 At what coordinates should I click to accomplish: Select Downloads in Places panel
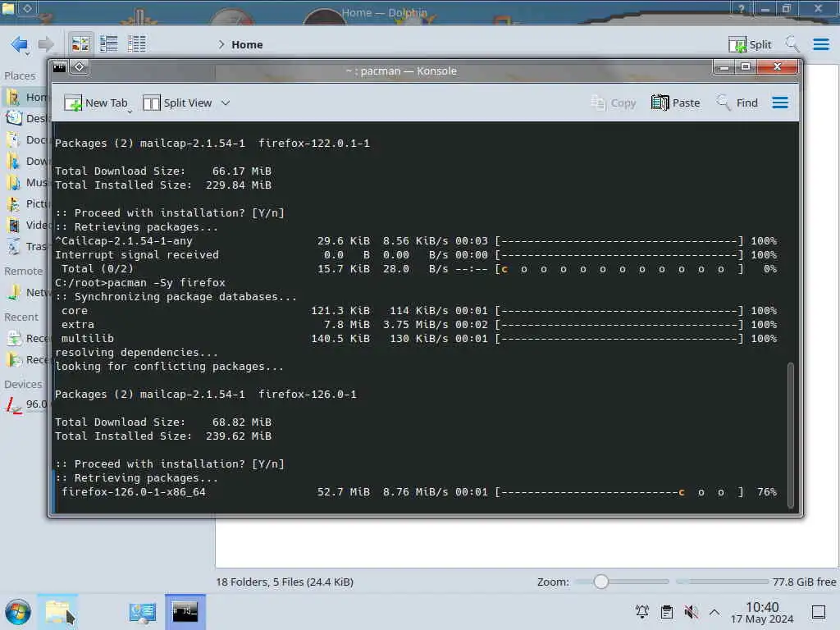pyautogui.click(x=25, y=162)
